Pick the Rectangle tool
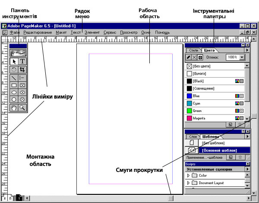The width and height of the screenshot is (259, 203). tap(14, 85)
